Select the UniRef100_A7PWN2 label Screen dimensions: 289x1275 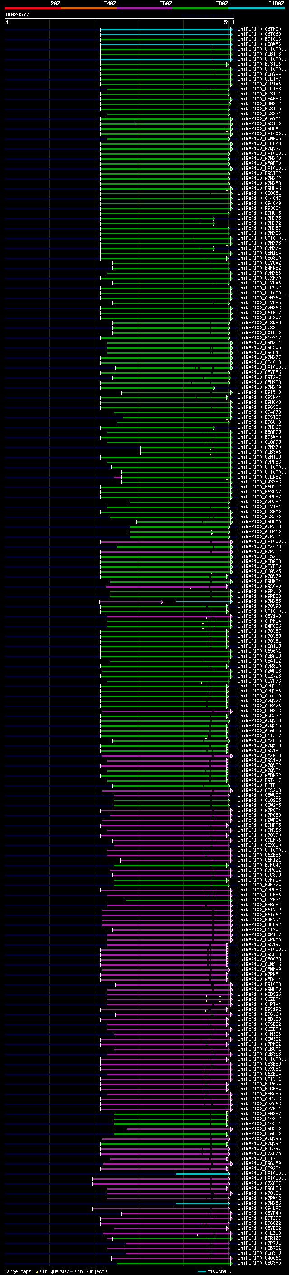pyautogui.click(x=259, y=1198)
